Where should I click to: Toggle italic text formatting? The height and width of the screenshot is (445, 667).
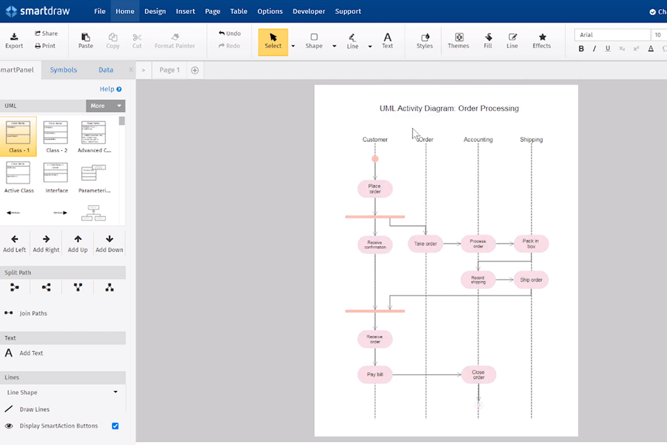tap(595, 49)
